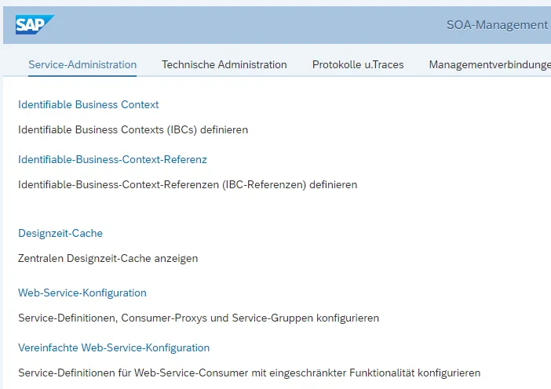
Task: Launch Vereinfachte Web-Service-Konfiguration link
Action: [114, 347]
